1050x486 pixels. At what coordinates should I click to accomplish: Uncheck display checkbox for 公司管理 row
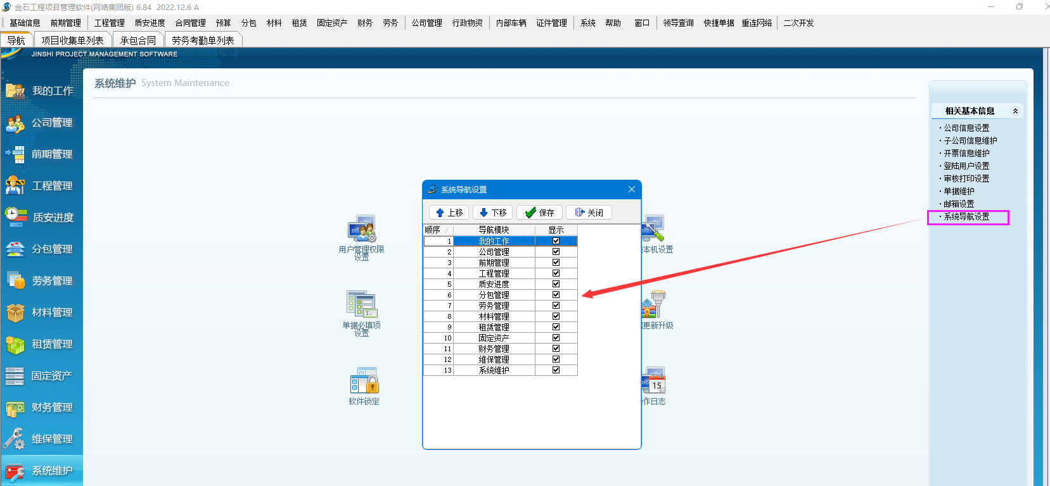[556, 252]
